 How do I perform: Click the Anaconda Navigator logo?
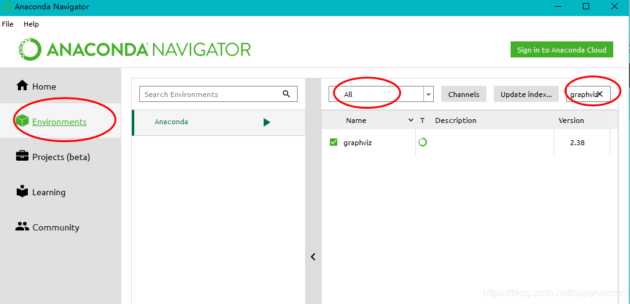pyautogui.click(x=134, y=49)
